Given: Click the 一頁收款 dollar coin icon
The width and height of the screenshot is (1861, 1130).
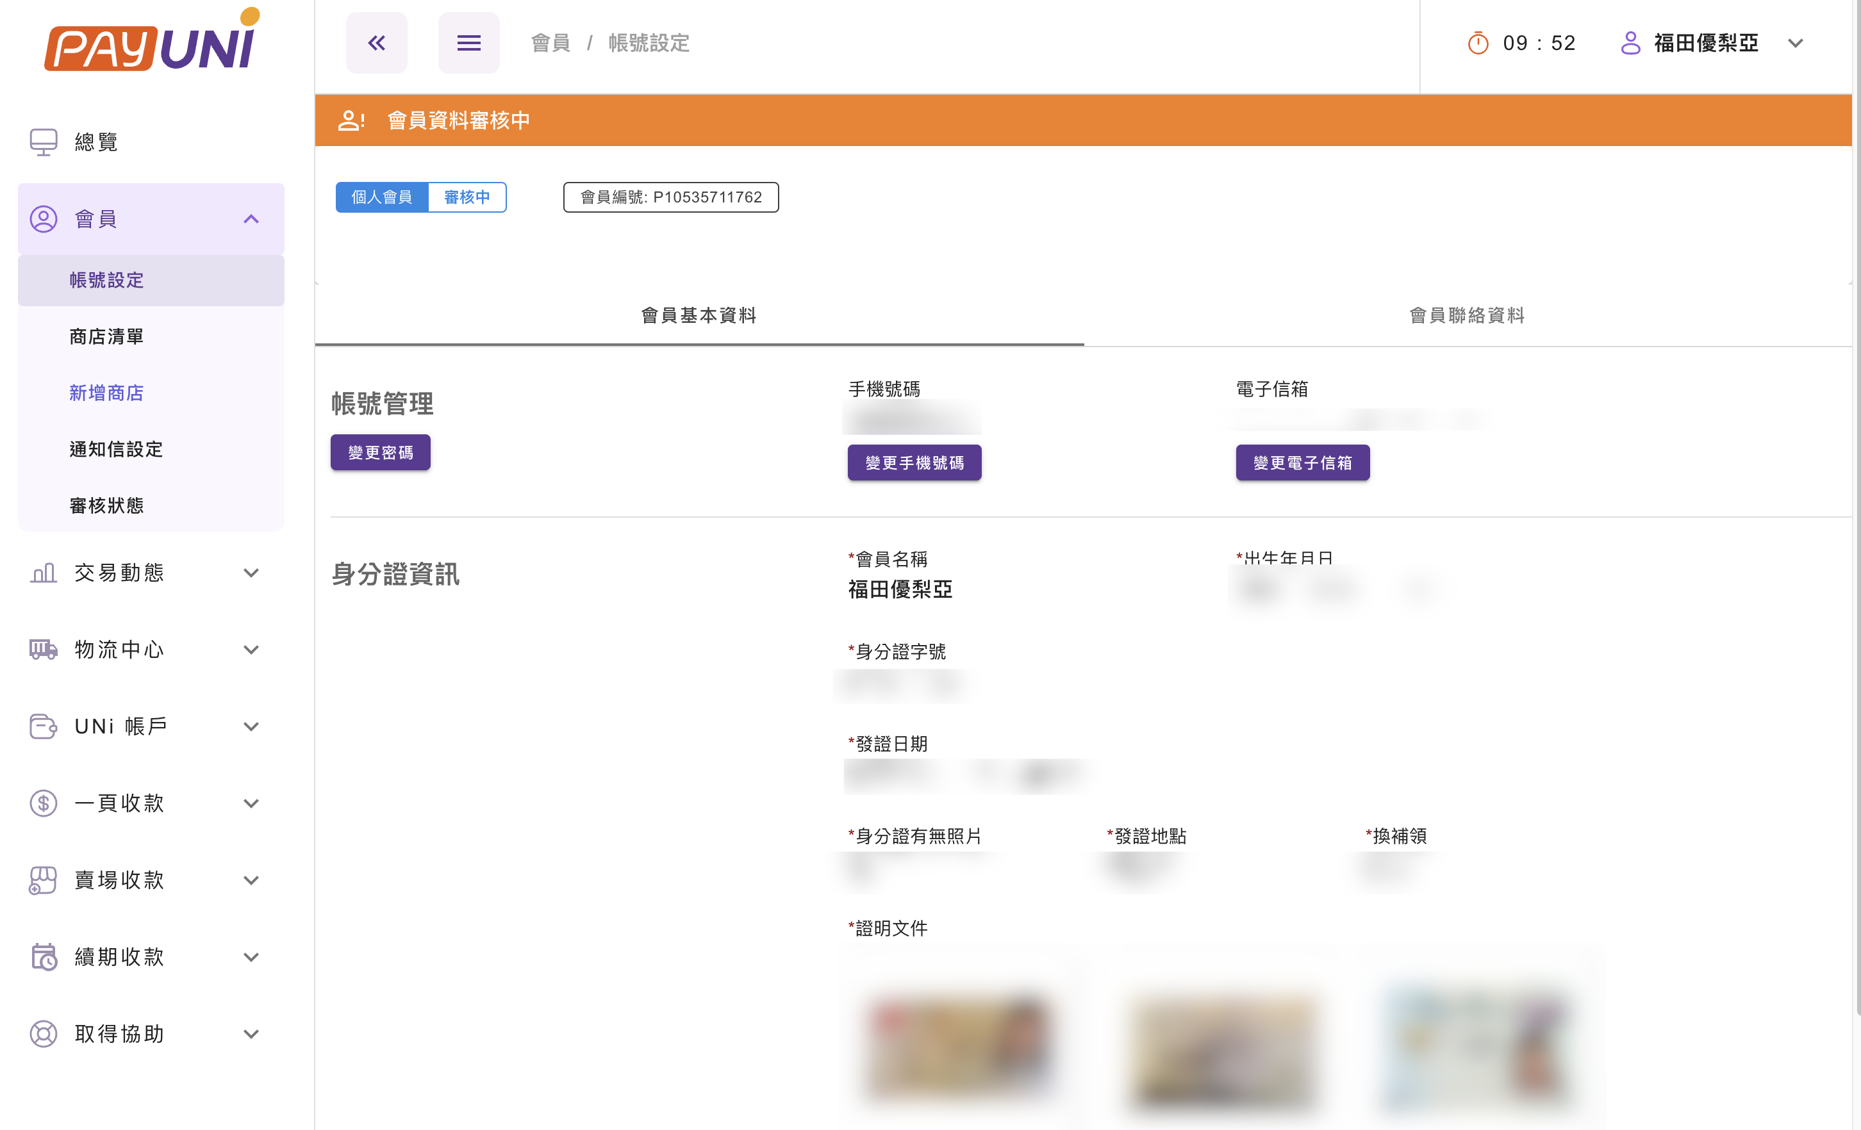Looking at the screenshot, I should [x=43, y=803].
